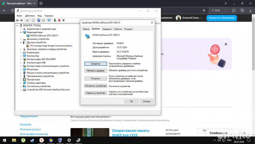Open File Explorer from the taskbar
The image size is (255, 144).
14,140
